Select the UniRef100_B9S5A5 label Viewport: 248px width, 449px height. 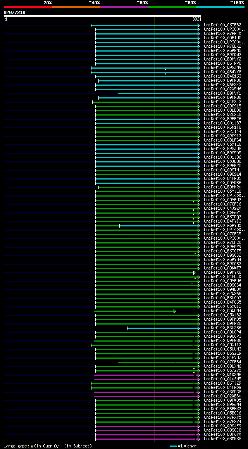pyautogui.click(x=222, y=153)
